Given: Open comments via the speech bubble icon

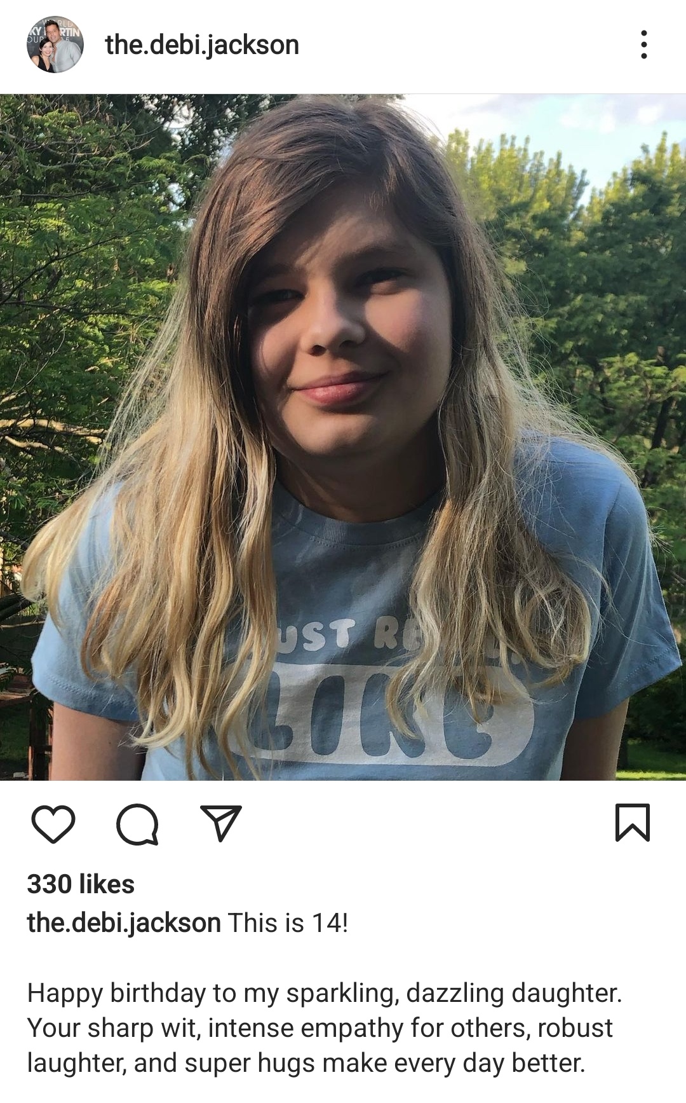Looking at the screenshot, I should pyautogui.click(x=137, y=824).
